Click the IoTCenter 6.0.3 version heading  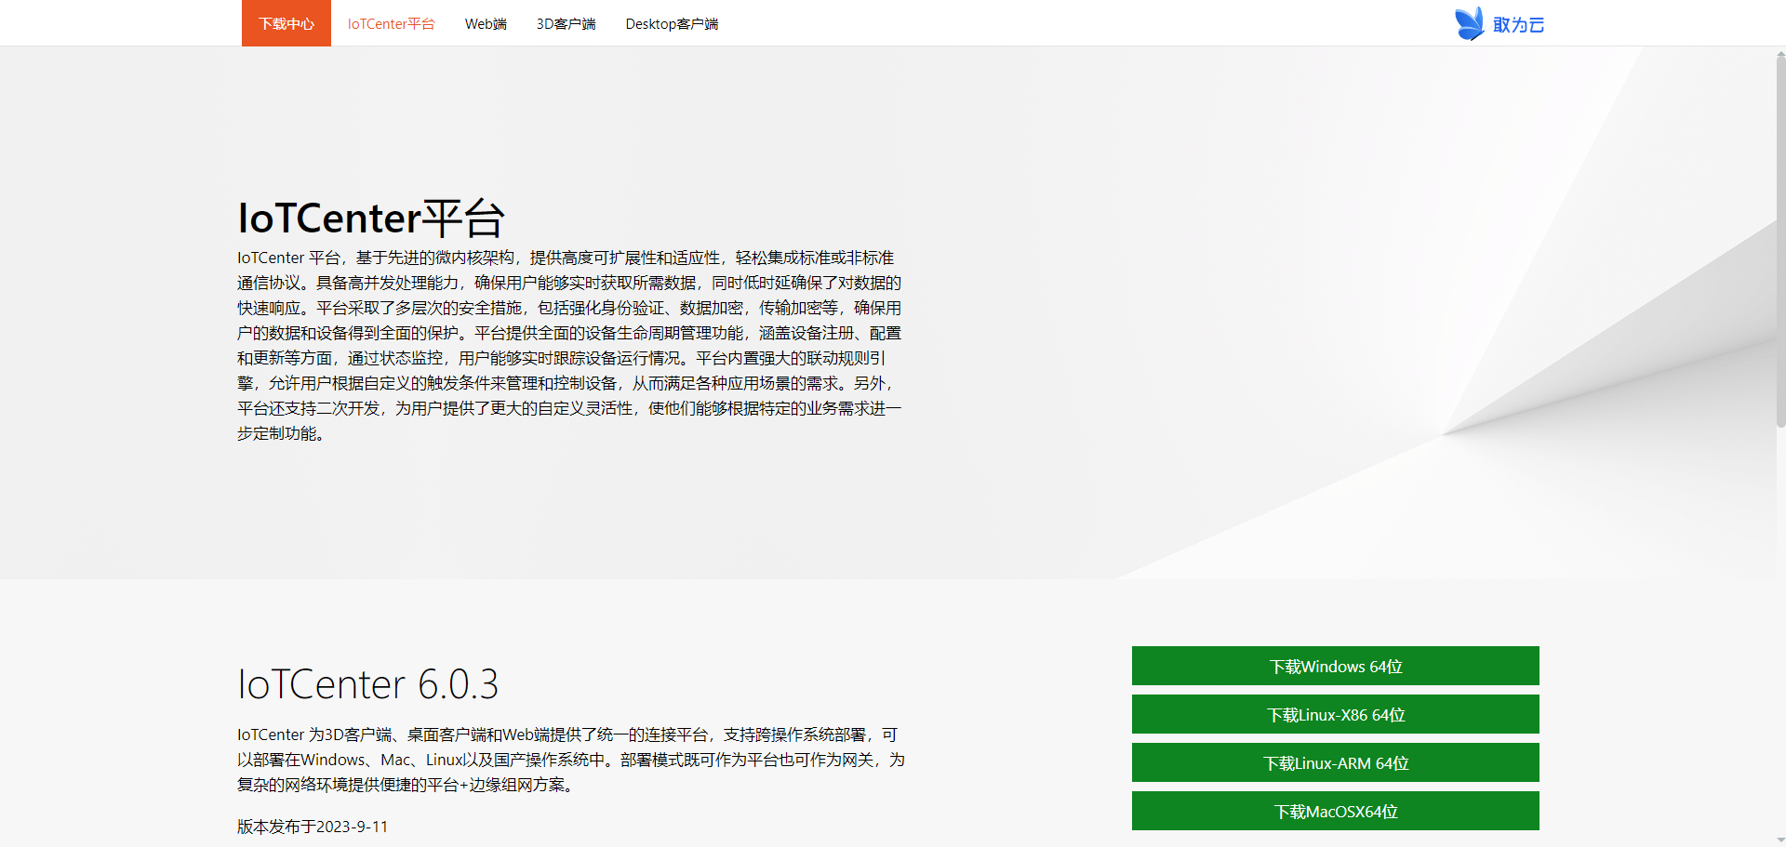tap(368, 684)
